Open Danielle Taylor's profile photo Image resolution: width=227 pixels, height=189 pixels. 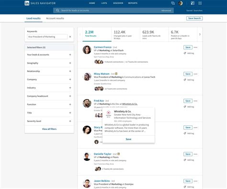(87, 156)
